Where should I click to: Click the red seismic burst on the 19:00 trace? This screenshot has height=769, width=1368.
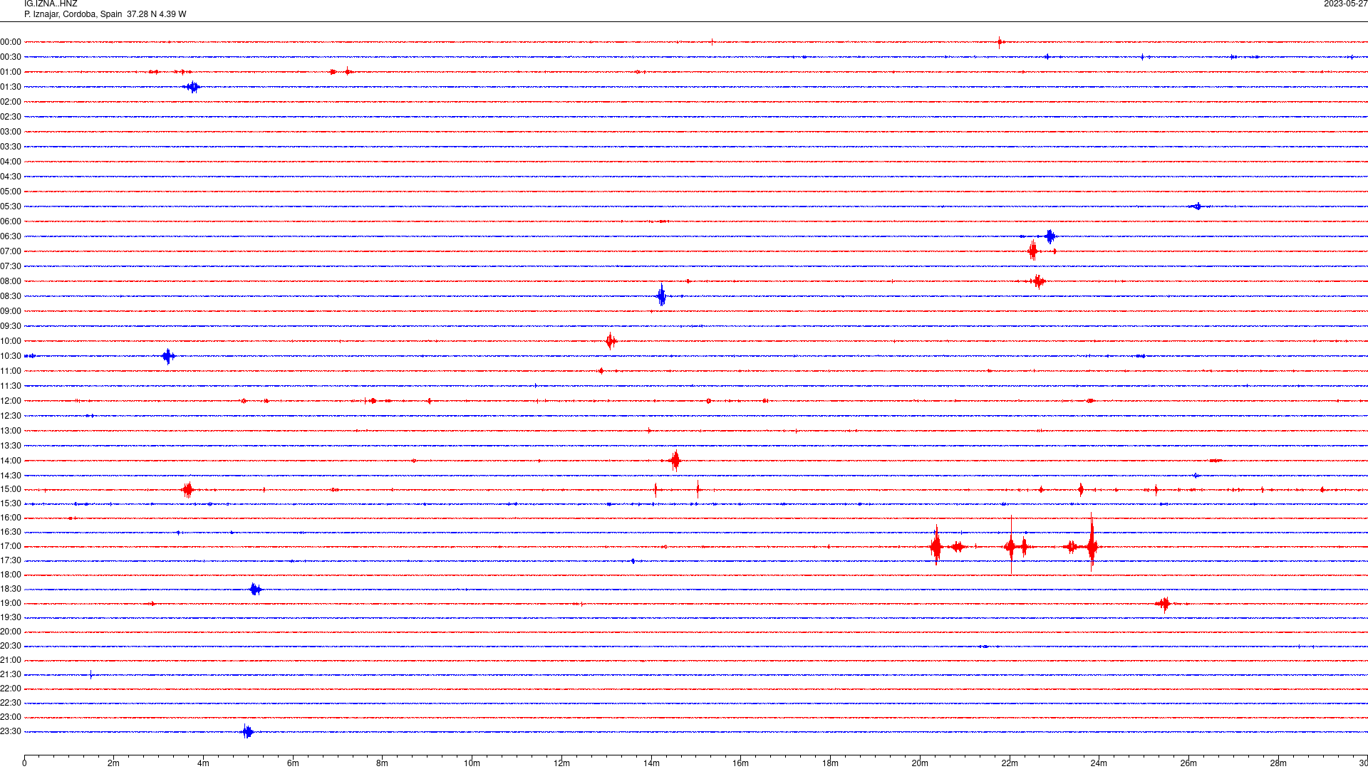tap(1164, 604)
